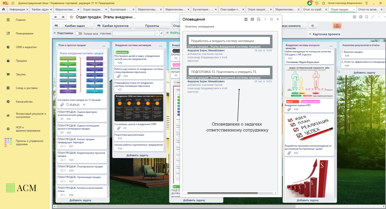Click Казначейство sidebar icon

pyautogui.click(x=8, y=102)
